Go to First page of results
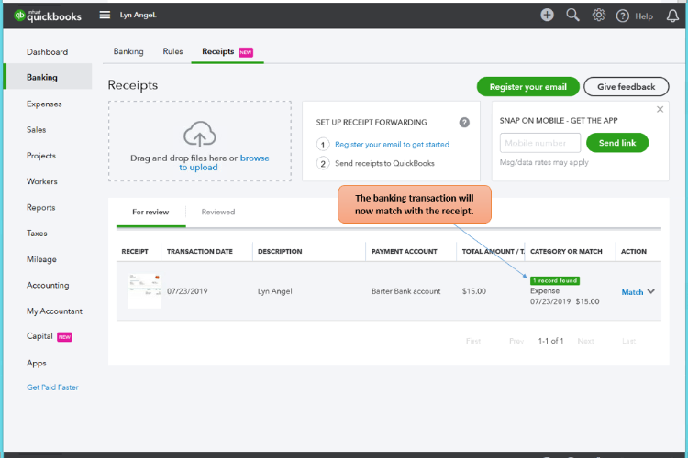688x458 pixels. tap(473, 341)
